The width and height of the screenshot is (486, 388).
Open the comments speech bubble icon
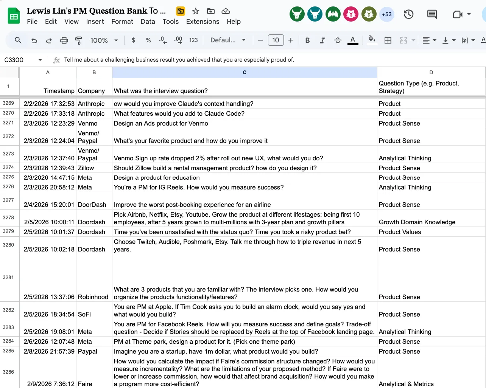[431, 14]
